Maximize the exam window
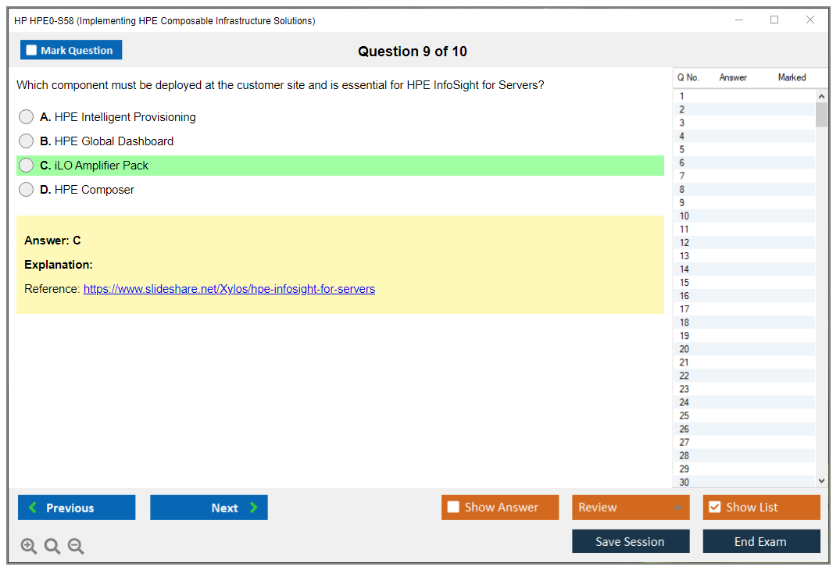This screenshot has height=574, width=840. tap(774, 20)
